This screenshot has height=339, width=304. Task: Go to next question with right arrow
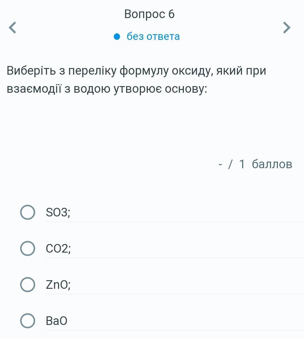tap(287, 28)
